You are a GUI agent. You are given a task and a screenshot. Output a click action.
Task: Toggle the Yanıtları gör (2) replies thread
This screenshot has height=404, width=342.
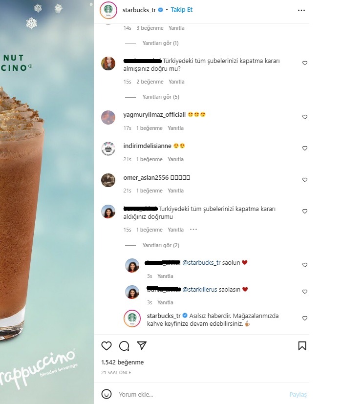[161, 245]
